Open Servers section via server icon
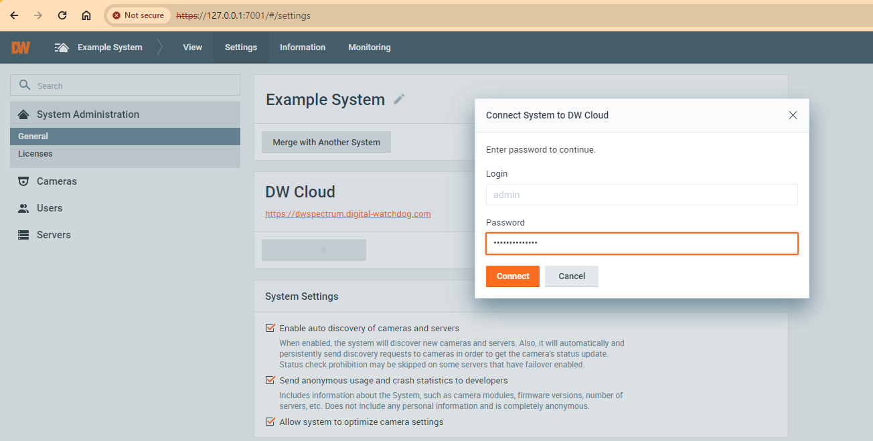 23,235
